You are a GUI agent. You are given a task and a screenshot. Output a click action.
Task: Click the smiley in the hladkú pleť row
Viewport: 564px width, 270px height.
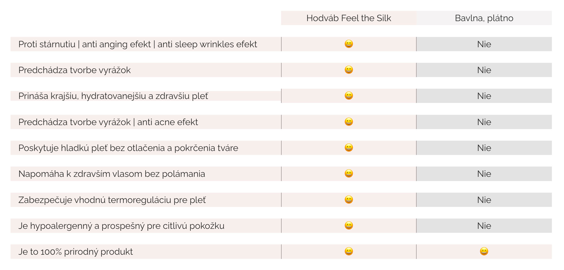coord(349,148)
